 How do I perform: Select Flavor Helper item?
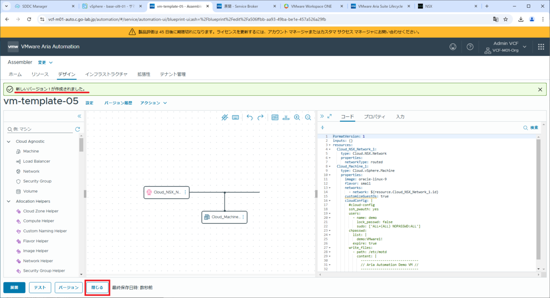point(36,241)
